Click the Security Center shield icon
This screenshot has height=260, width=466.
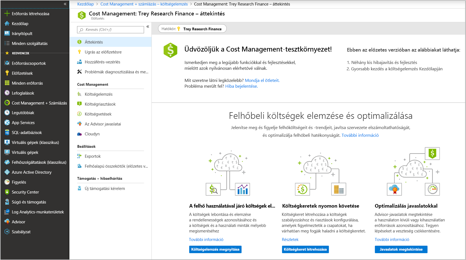[7, 192]
